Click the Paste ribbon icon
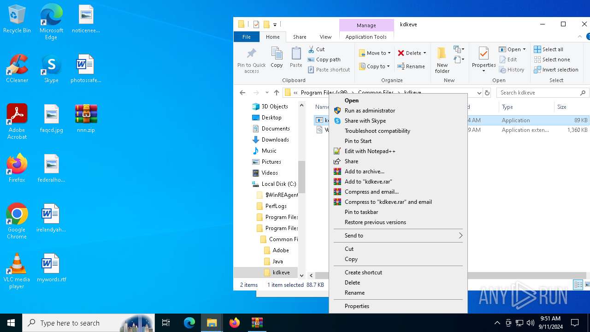 coord(296,54)
